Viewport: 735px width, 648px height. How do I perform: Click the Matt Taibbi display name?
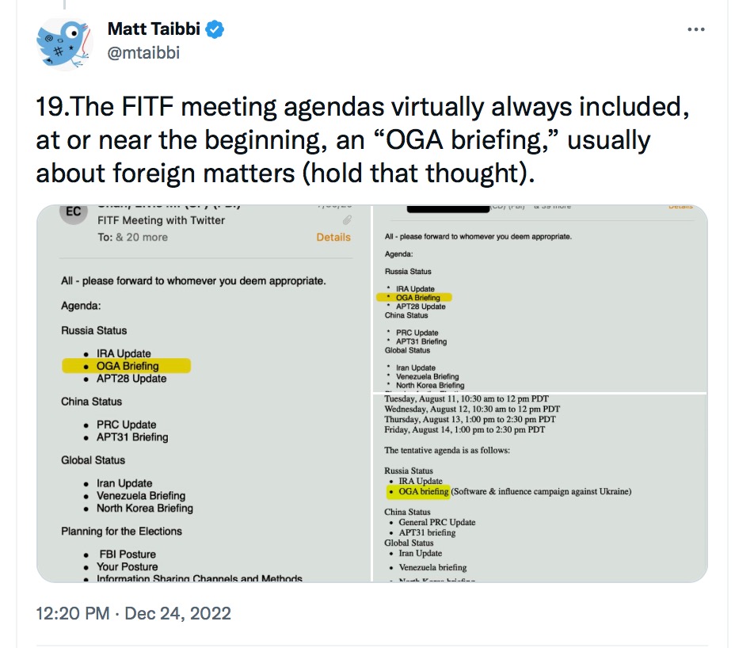tap(154, 29)
